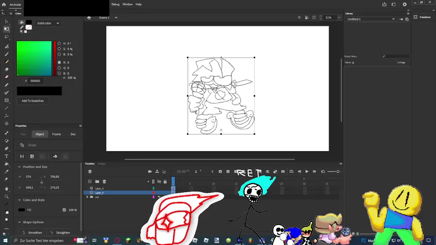Screen dimensions: 436x245
Task: Open layer depth panel icon
Action: point(164,171)
